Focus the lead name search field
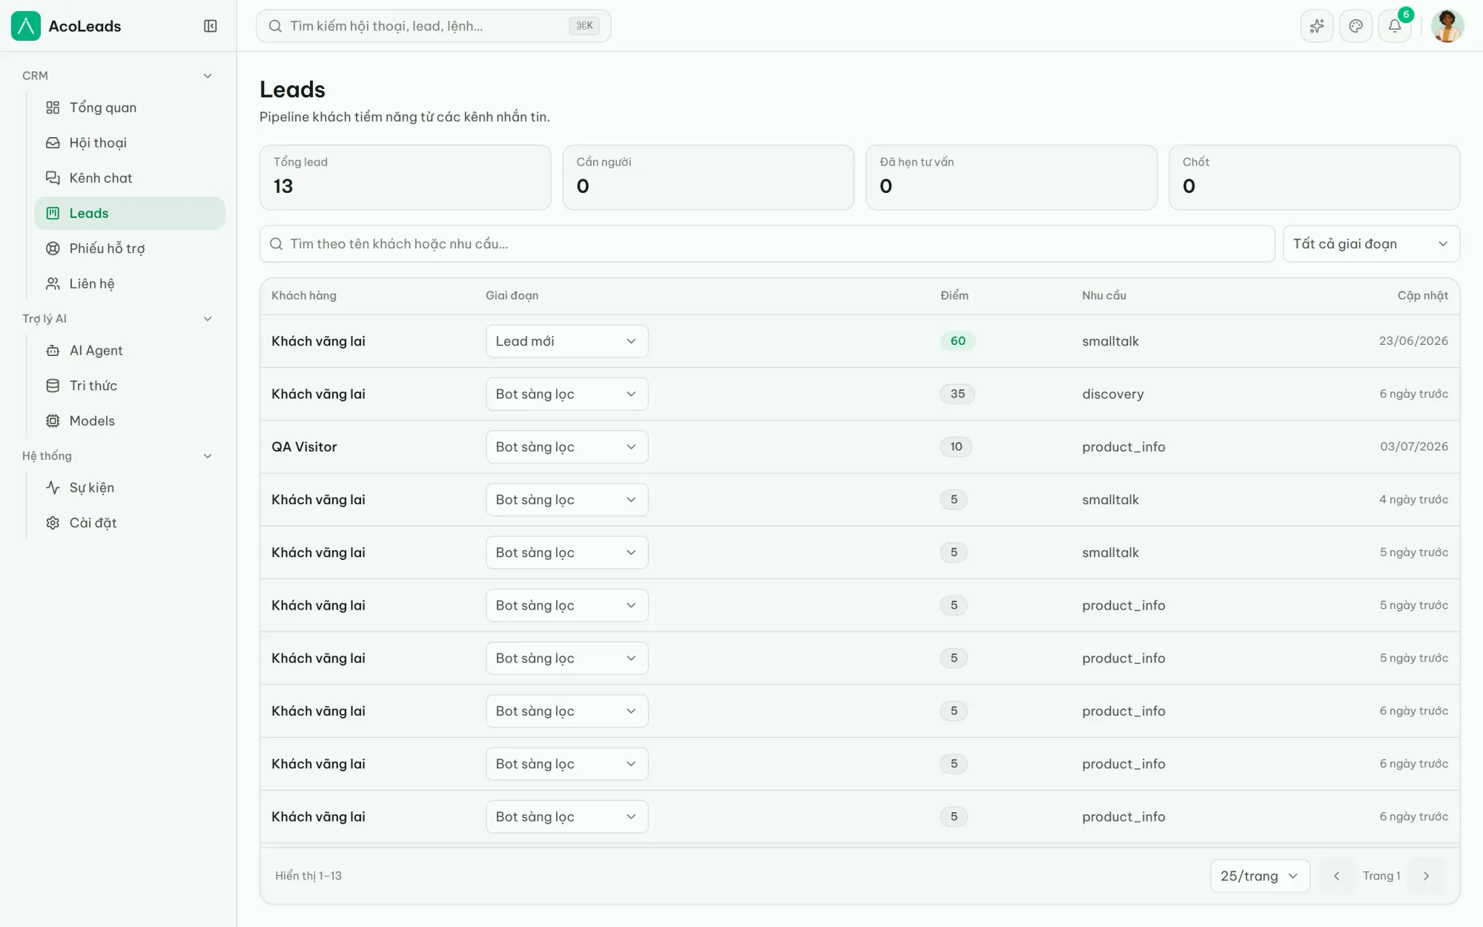Screen dimensions: 1483x927 (767, 244)
